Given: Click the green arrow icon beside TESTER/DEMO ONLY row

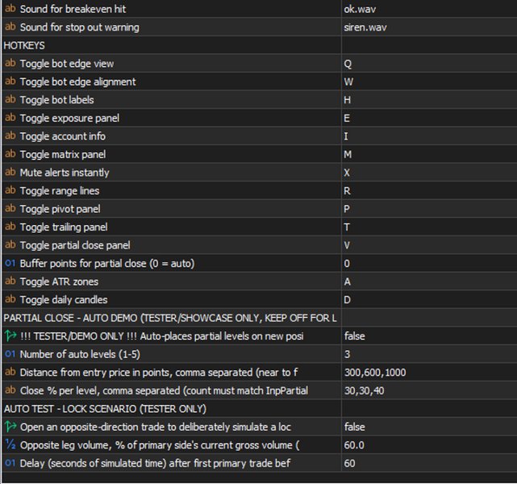Looking at the screenshot, I should coord(10,336).
